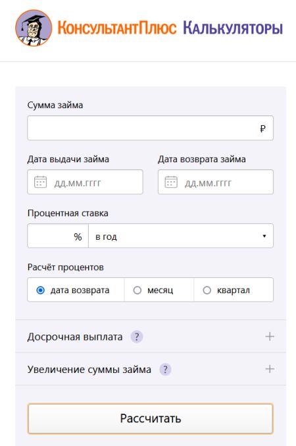Click the Рассчитать button
The image size is (296, 446).
click(x=150, y=418)
